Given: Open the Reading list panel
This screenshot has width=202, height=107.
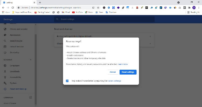Looking at the screenshot, I should 193,12.
